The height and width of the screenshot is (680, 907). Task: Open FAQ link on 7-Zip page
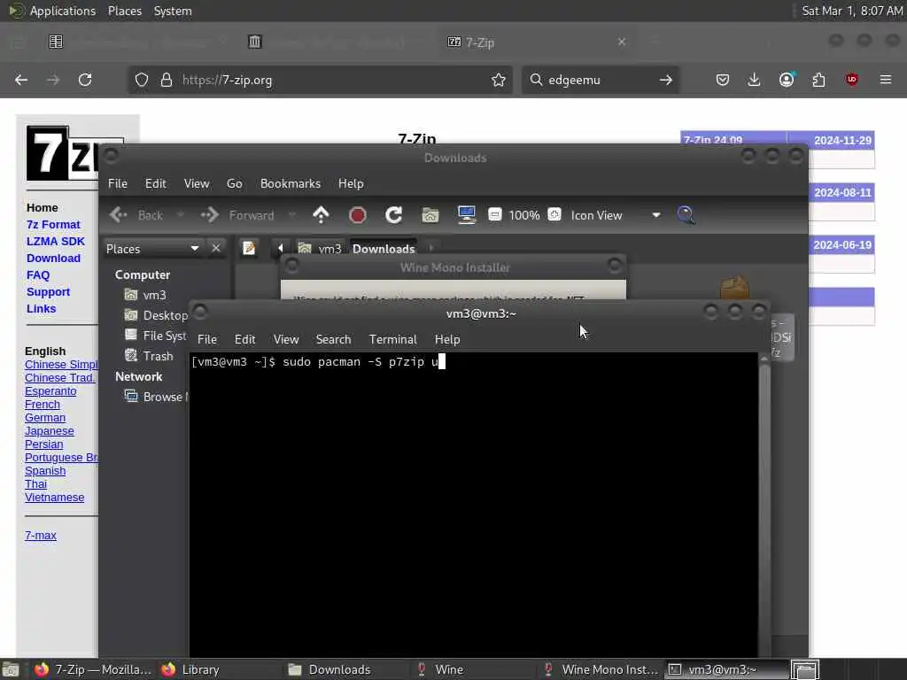pos(38,275)
